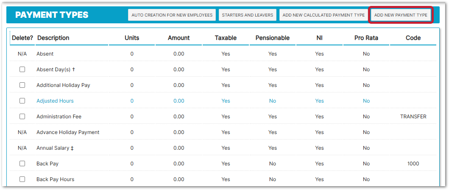Click the Description column header

click(53, 38)
